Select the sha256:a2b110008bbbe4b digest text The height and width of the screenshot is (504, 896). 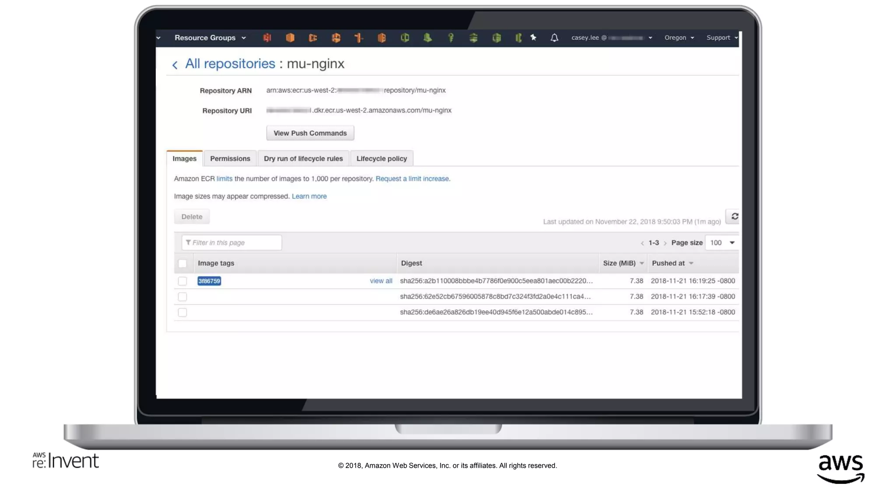[497, 281]
